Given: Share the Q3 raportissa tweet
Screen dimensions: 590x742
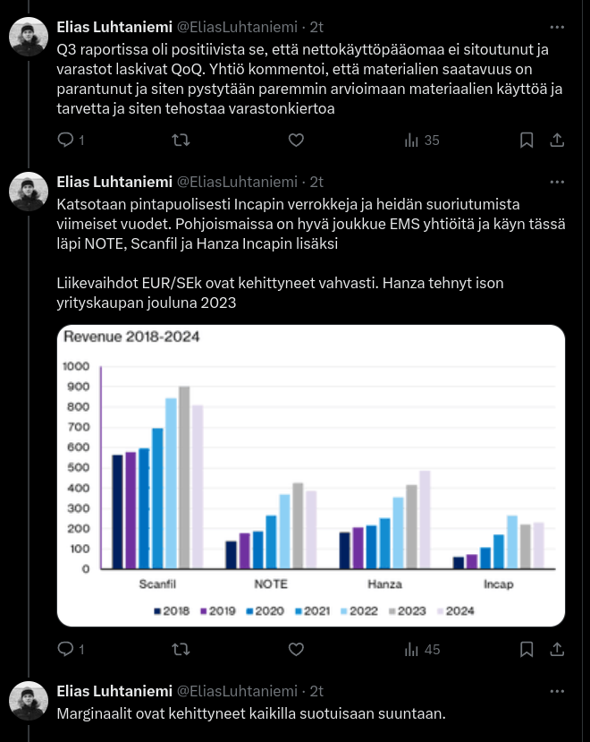Looking at the screenshot, I should (556, 140).
